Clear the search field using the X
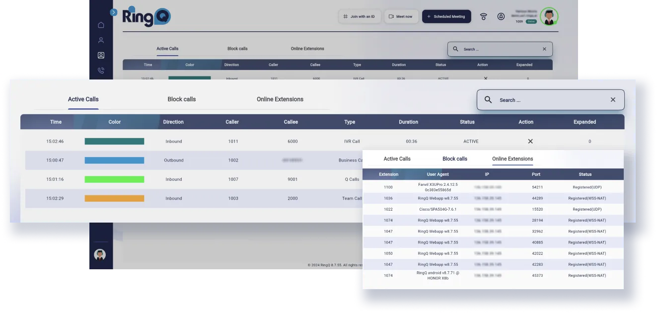Viewport: 657px width, 313px height. (613, 99)
